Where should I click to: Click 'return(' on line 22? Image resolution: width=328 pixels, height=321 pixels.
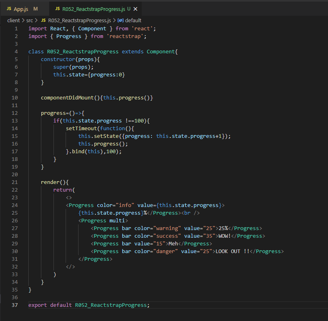(64, 190)
